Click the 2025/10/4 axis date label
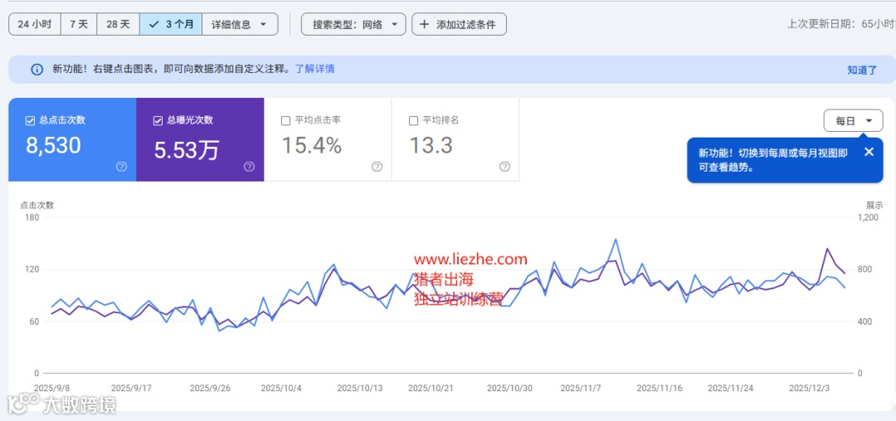This screenshot has height=421, width=896. [281, 388]
